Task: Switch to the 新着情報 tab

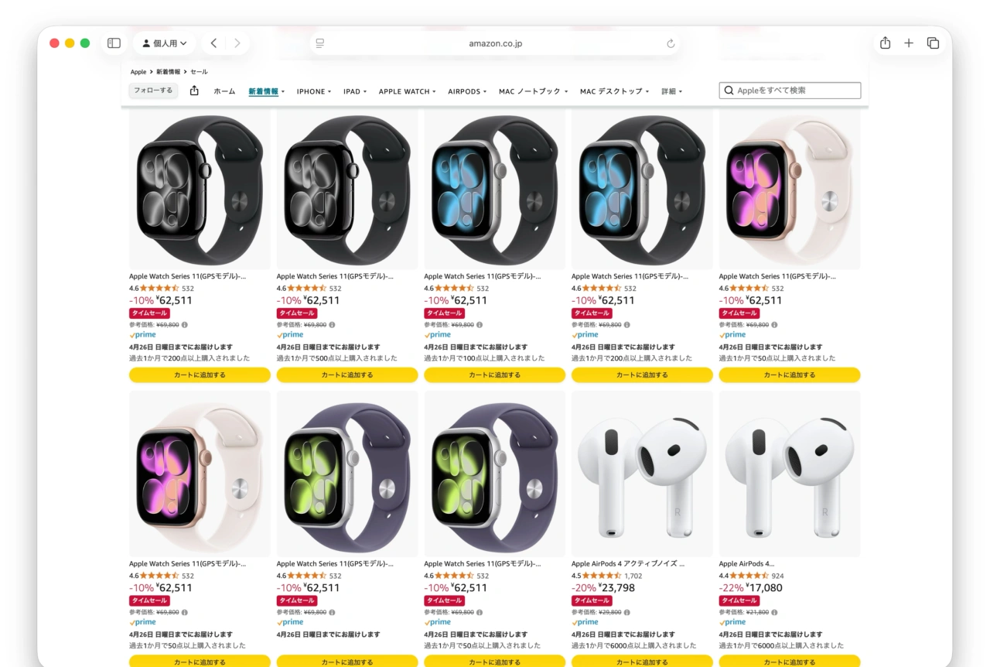Action: click(x=266, y=91)
